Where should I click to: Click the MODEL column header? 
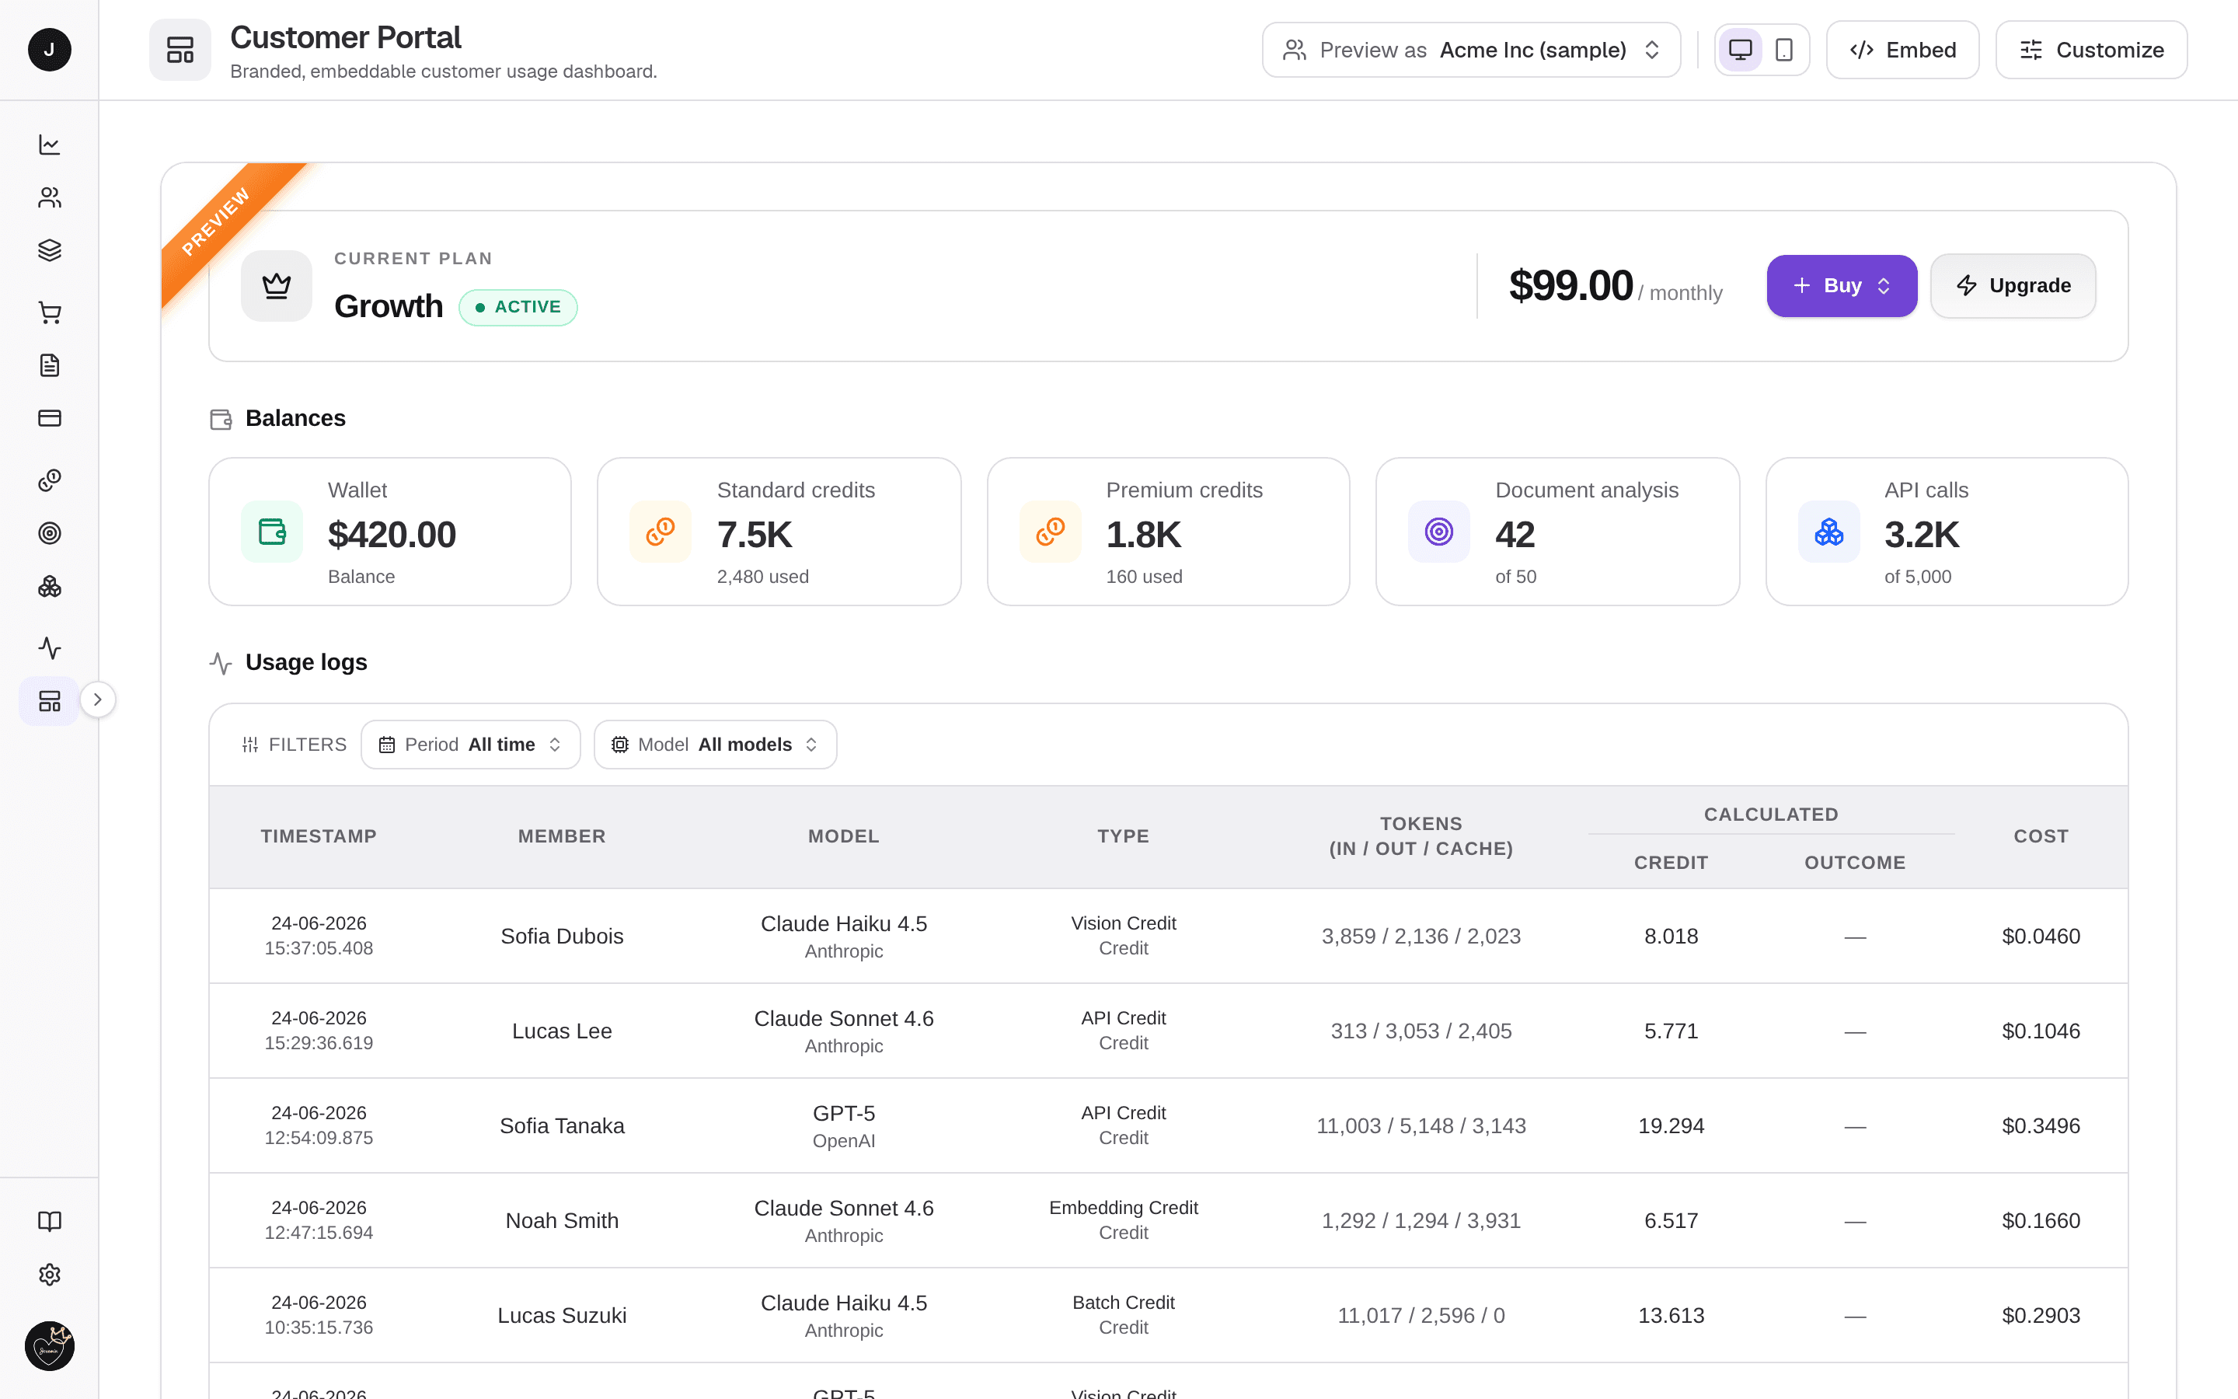843,836
